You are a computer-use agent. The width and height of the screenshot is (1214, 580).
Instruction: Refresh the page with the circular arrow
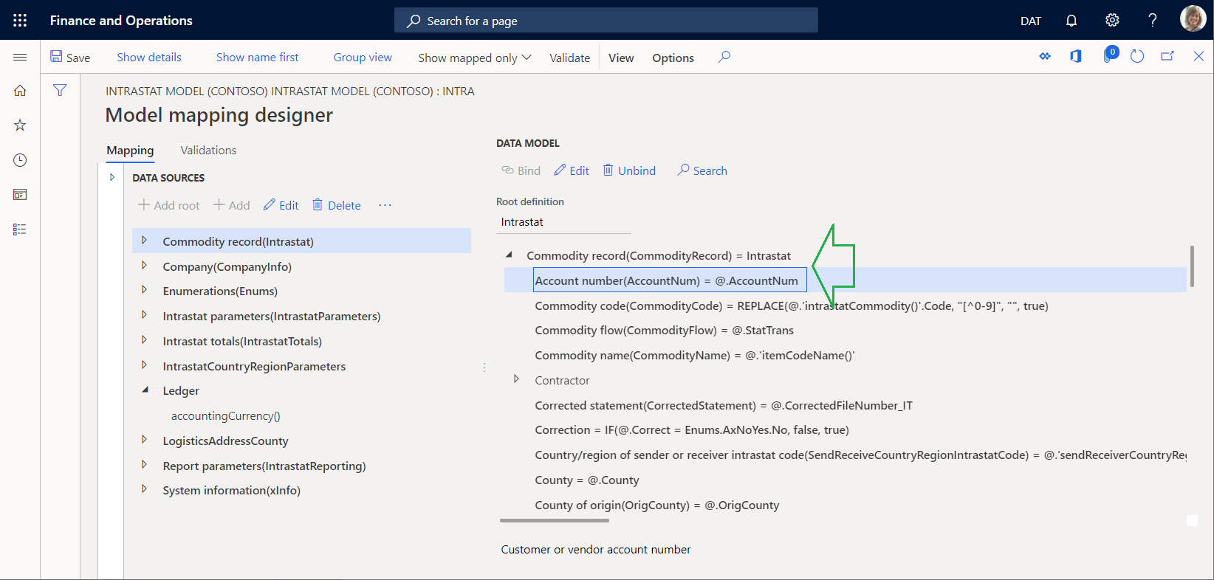(x=1137, y=56)
